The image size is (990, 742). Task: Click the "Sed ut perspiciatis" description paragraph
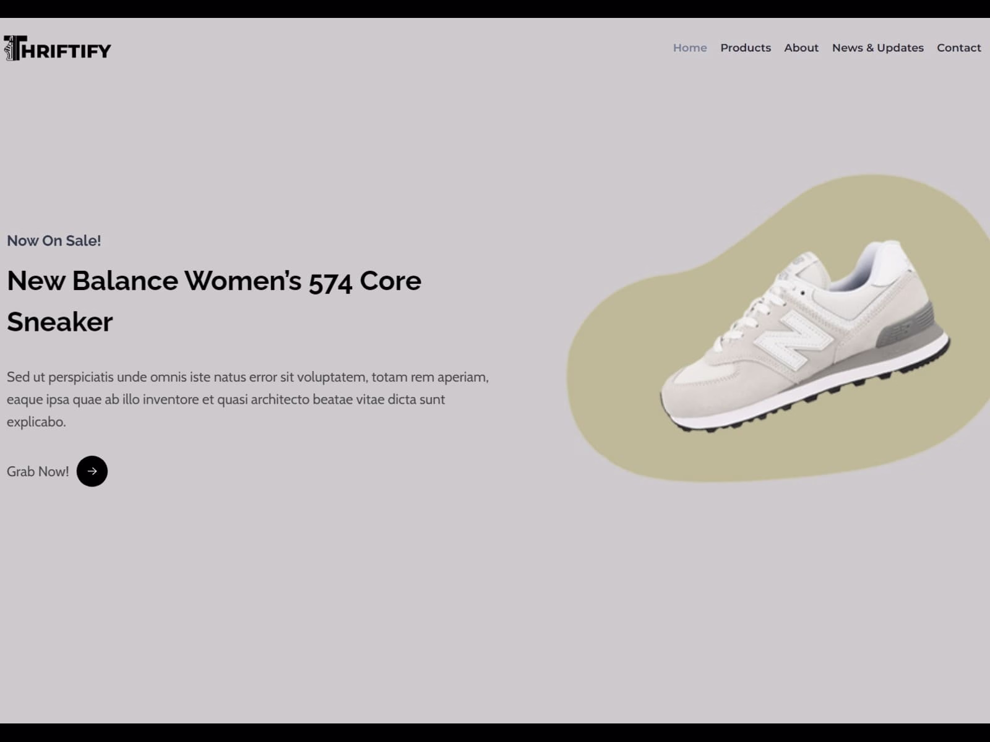tap(247, 399)
